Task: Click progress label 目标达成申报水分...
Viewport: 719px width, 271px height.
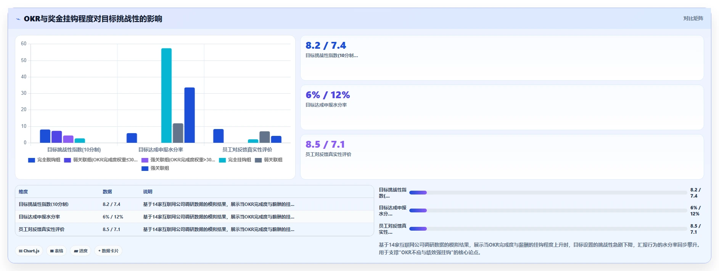Action: pyautogui.click(x=392, y=211)
